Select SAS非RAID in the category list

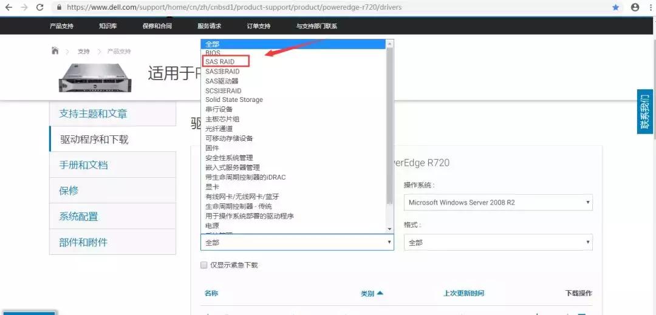click(x=293, y=72)
